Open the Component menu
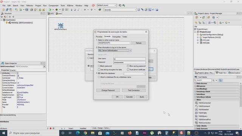242x136 pixels. tap(53, 6)
